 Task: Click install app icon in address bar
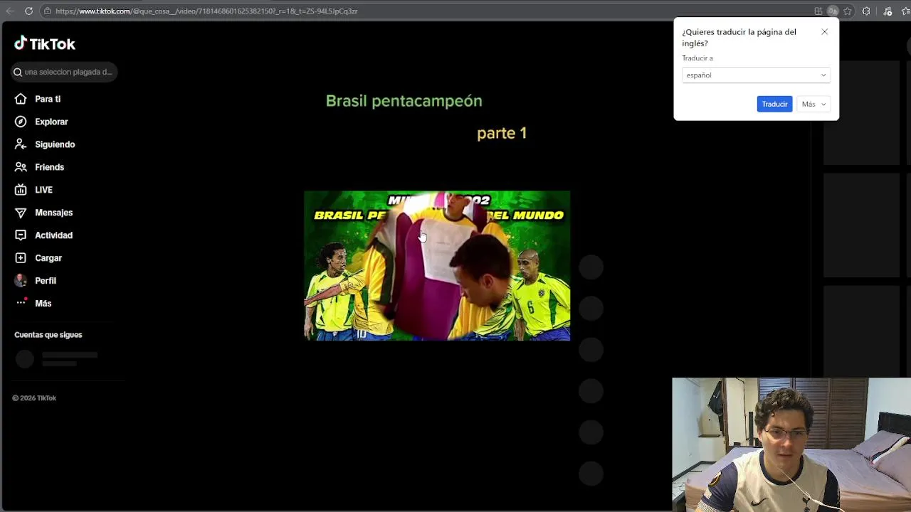click(818, 11)
